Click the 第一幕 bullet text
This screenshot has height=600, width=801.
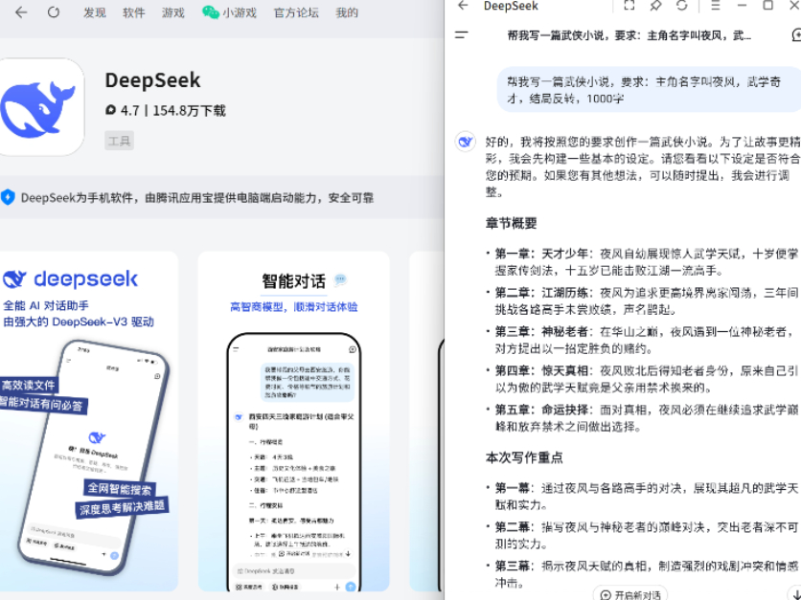(x=646, y=497)
